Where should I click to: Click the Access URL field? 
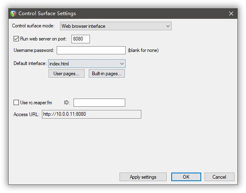pos(92,114)
